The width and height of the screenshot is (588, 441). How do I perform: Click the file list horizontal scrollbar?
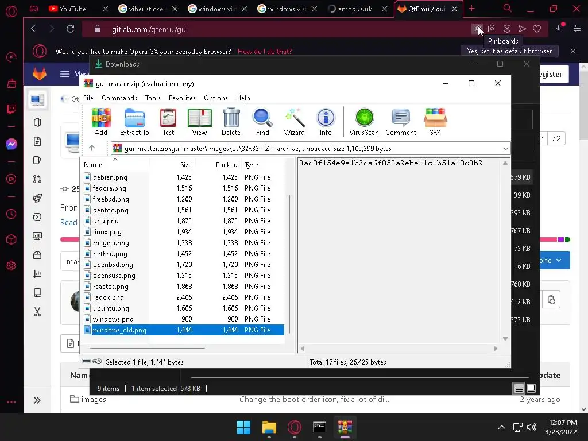tap(148, 348)
